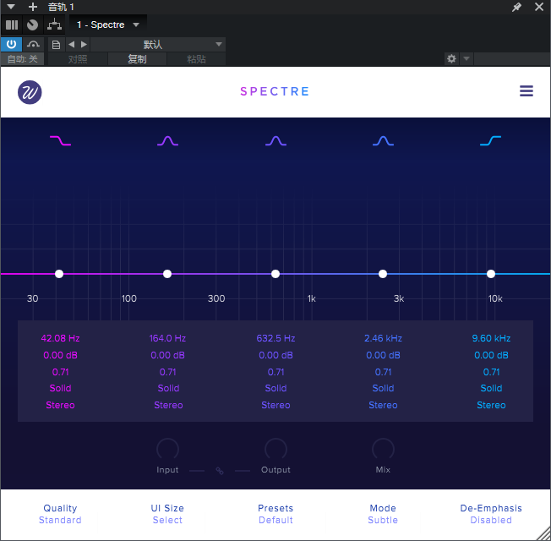Open the mixer columns icon
The height and width of the screenshot is (541, 551).
click(x=12, y=25)
